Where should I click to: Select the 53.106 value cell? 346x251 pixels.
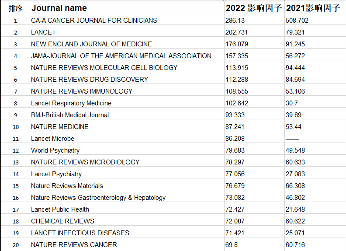[315, 90]
